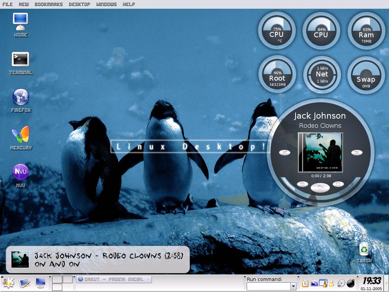Launch the Terminal desktop icon
This screenshot has height=292, width=389.
21,63
